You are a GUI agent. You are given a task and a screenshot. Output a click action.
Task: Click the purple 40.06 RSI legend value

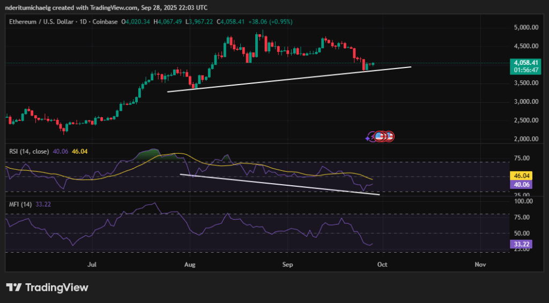[x=61, y=151]
